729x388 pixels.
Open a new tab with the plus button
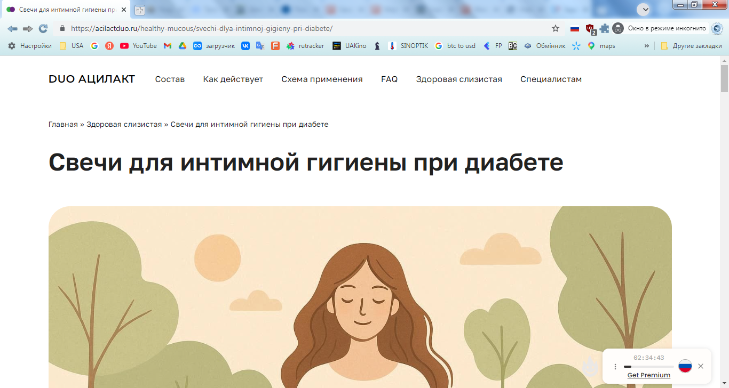(140, 10)
